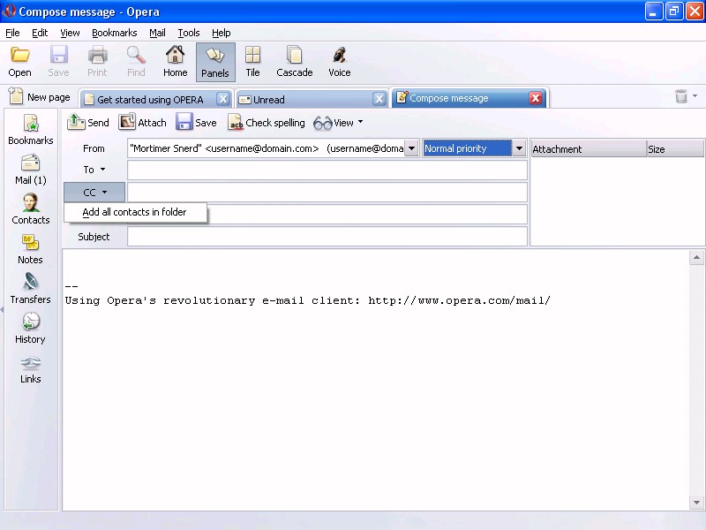Open the To recipient dropdown

click(94, 170)
